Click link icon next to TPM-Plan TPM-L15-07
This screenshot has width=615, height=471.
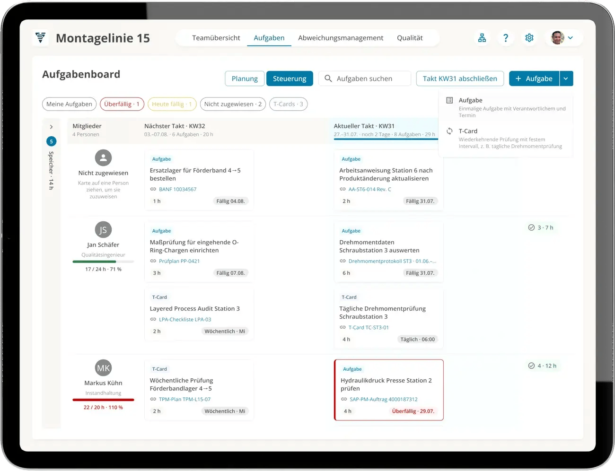point(153,399)
